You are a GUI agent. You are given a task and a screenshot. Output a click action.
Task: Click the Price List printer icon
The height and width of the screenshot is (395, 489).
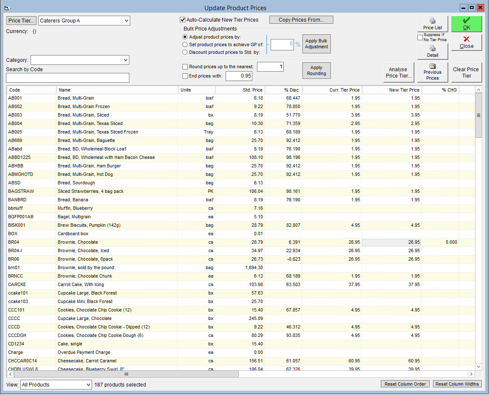pos(433,21)
